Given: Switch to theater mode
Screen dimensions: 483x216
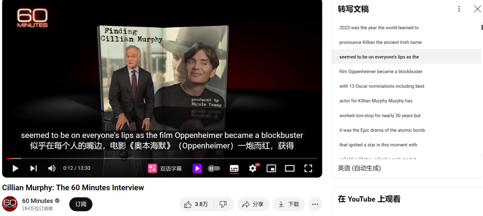Looking at the screenshot, I should 289,168.
